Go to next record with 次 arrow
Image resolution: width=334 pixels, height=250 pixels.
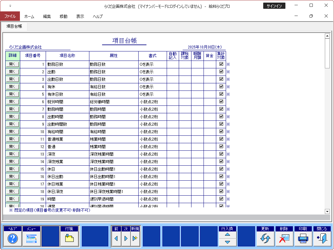coord(126,239)
